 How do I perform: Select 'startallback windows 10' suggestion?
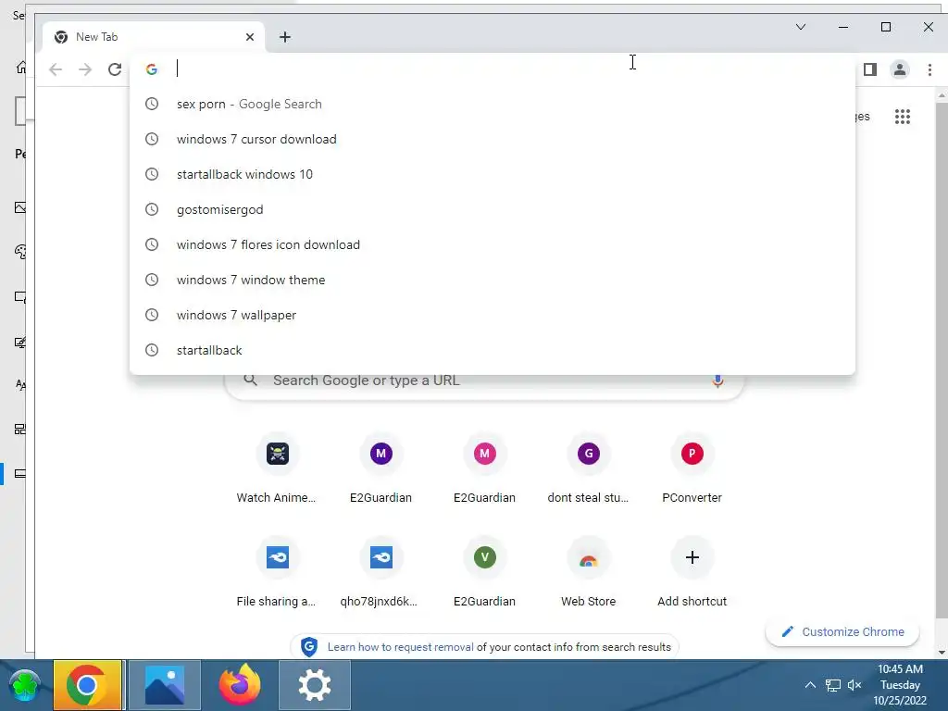[x=493, y=174]
